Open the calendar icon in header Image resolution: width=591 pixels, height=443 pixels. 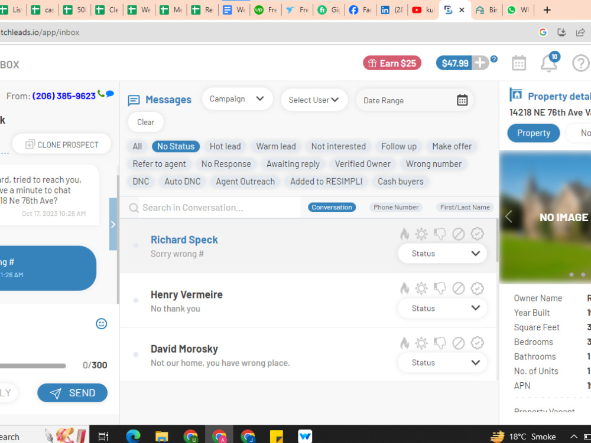[519, 63]
